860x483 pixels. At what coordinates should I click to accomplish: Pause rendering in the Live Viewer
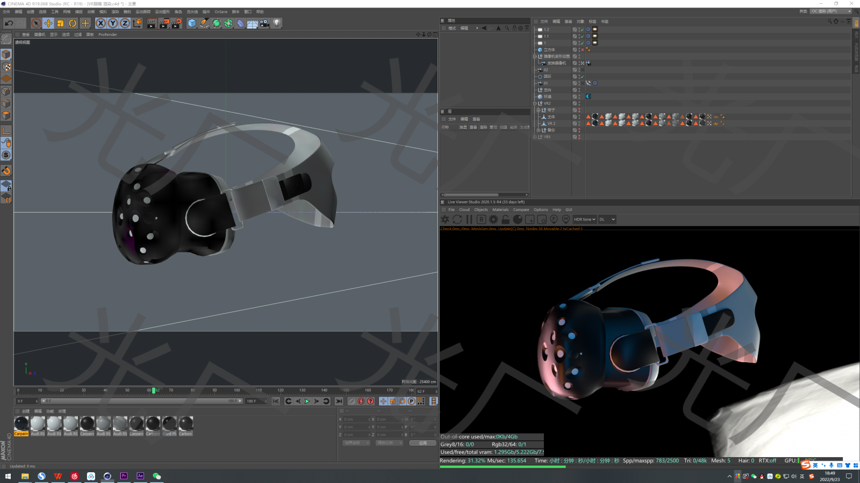click(x=469, y=219)
